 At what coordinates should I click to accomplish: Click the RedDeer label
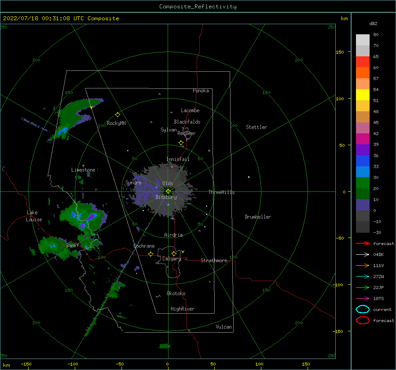187,133
